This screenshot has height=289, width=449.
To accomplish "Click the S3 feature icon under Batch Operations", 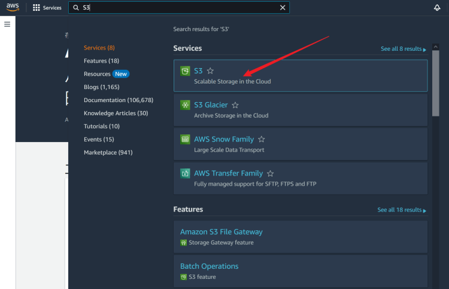I will [183, 277].
